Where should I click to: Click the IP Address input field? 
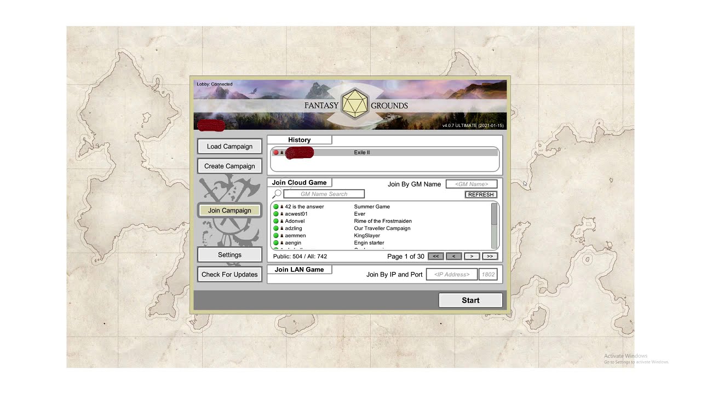point(452,274)
